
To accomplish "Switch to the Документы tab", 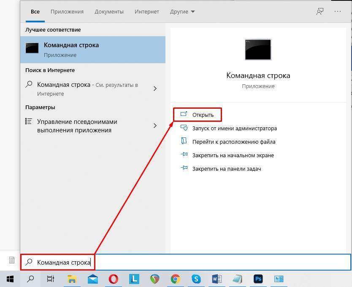I will [x=109, y=12].
